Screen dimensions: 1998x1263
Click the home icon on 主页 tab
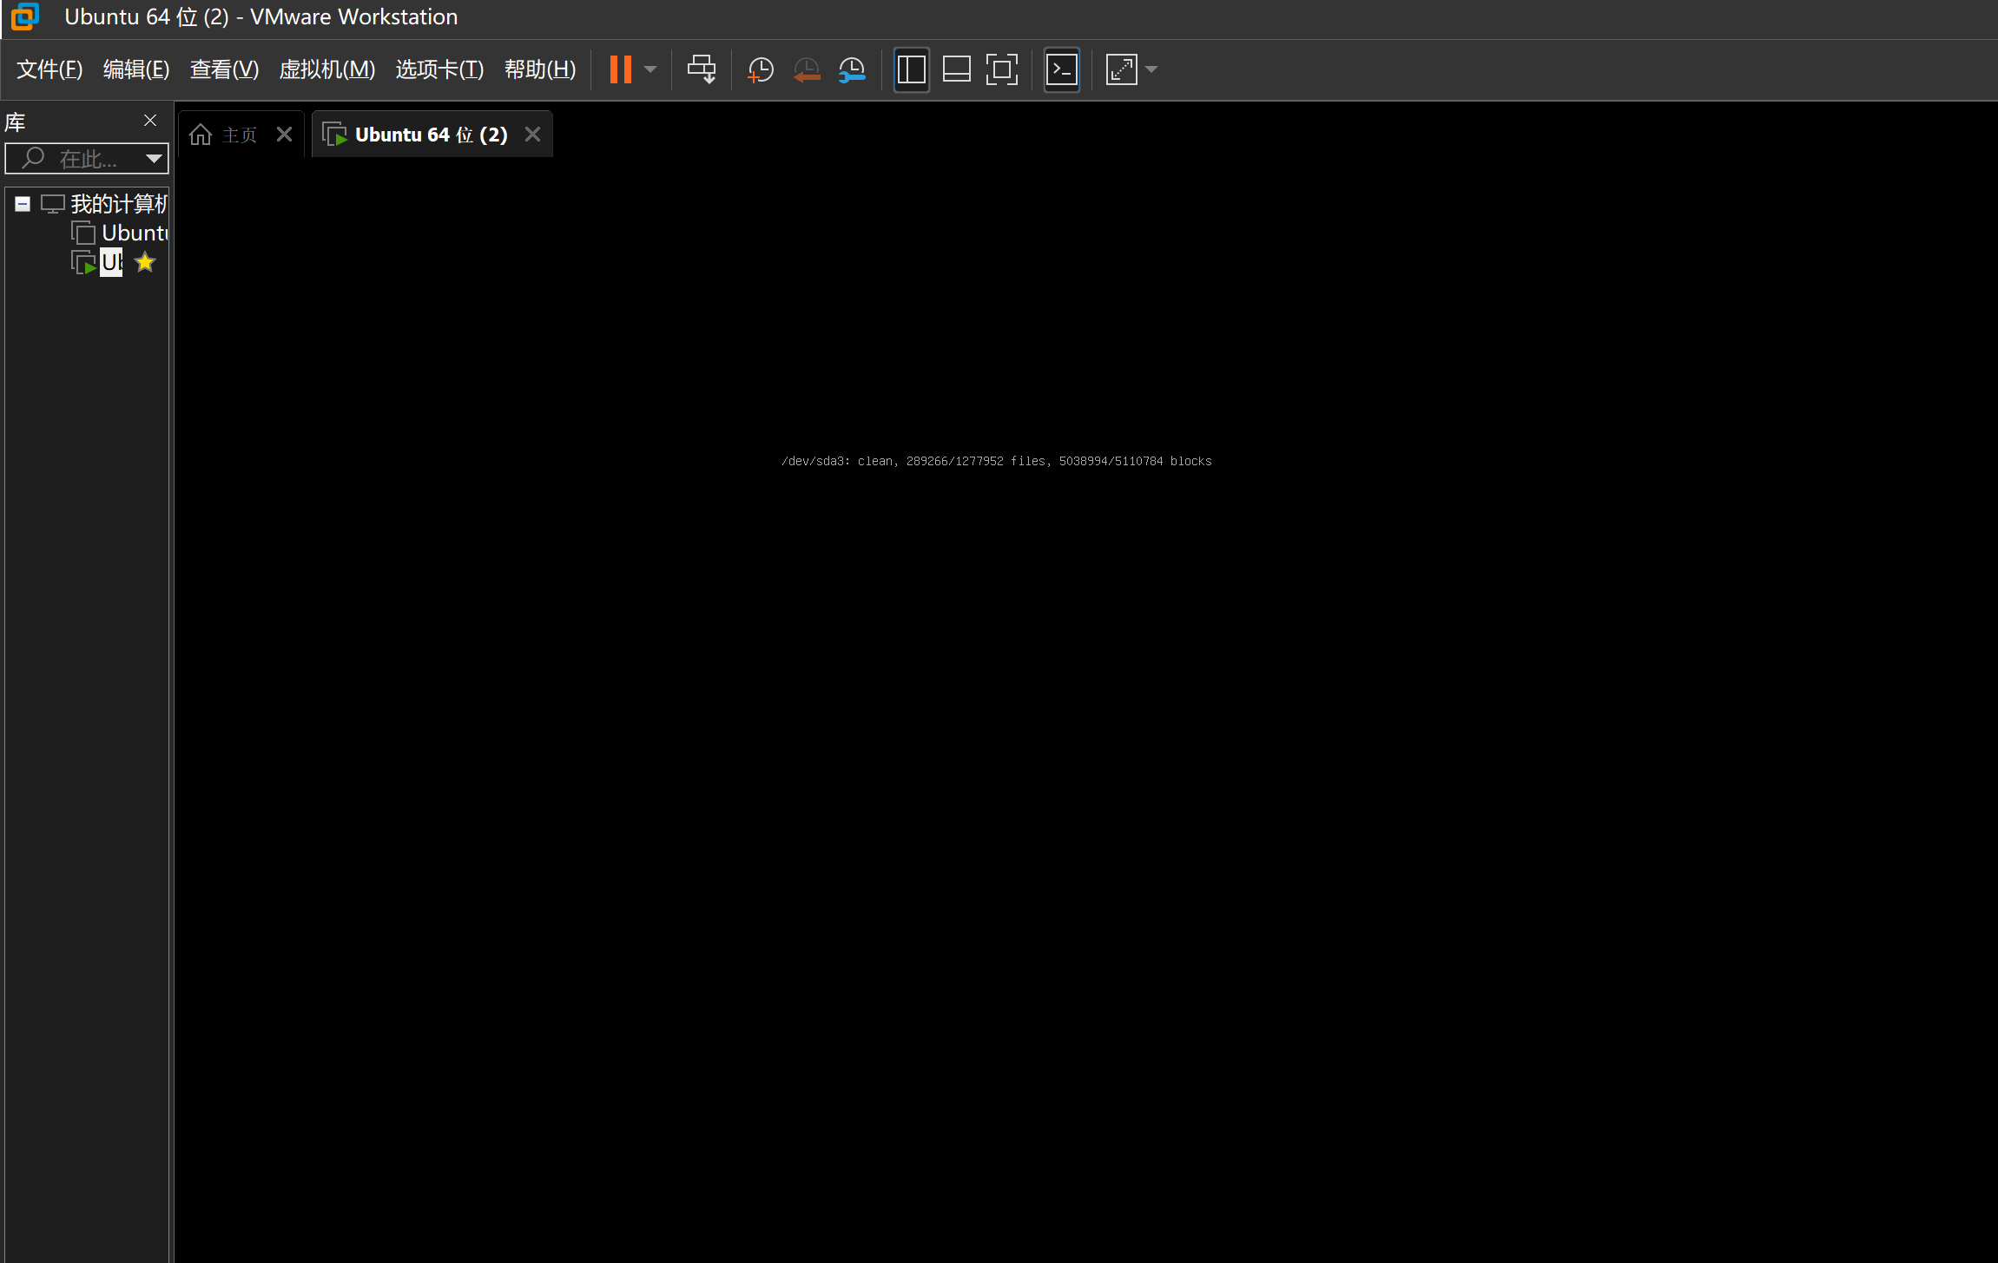201,135
